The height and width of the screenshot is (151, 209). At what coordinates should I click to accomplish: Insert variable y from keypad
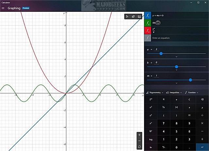pyautogui.click(x=202, y=107)
